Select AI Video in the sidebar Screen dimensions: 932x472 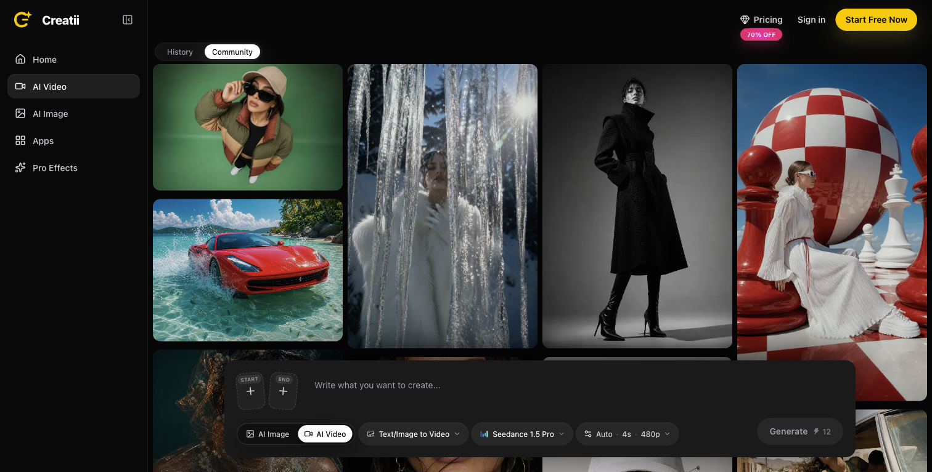pos(73,86)
